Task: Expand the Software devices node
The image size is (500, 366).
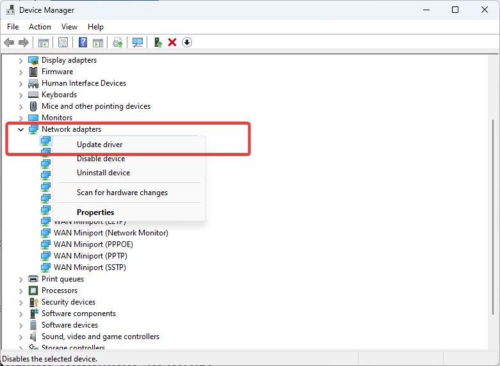Action: (x=20, y=325)
